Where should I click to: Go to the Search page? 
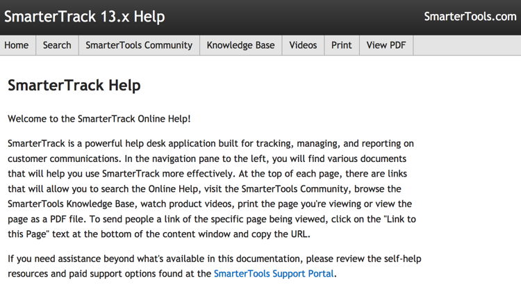click(57, 45)
